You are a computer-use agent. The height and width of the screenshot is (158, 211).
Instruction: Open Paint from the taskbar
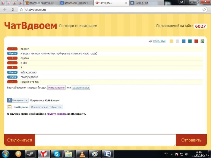tap(95, 154)
